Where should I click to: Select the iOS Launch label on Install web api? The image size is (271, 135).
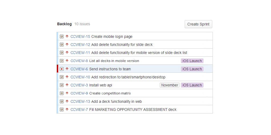click(x=192, y=85)
